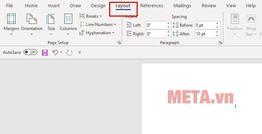Click the Redo icon

pos(69,52)
